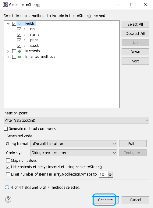Select the 'Fields' tree label
This screenshot has height=208, width=153.
click(30, 24)
